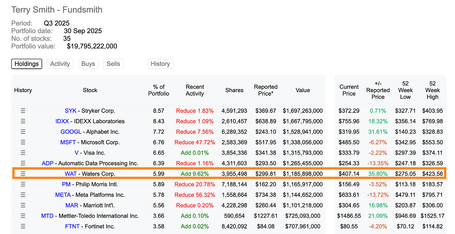The image size is (455, 234).
Task: Open history icon for Marriott row
Action: pyautogui.click(x=23, y=205)
